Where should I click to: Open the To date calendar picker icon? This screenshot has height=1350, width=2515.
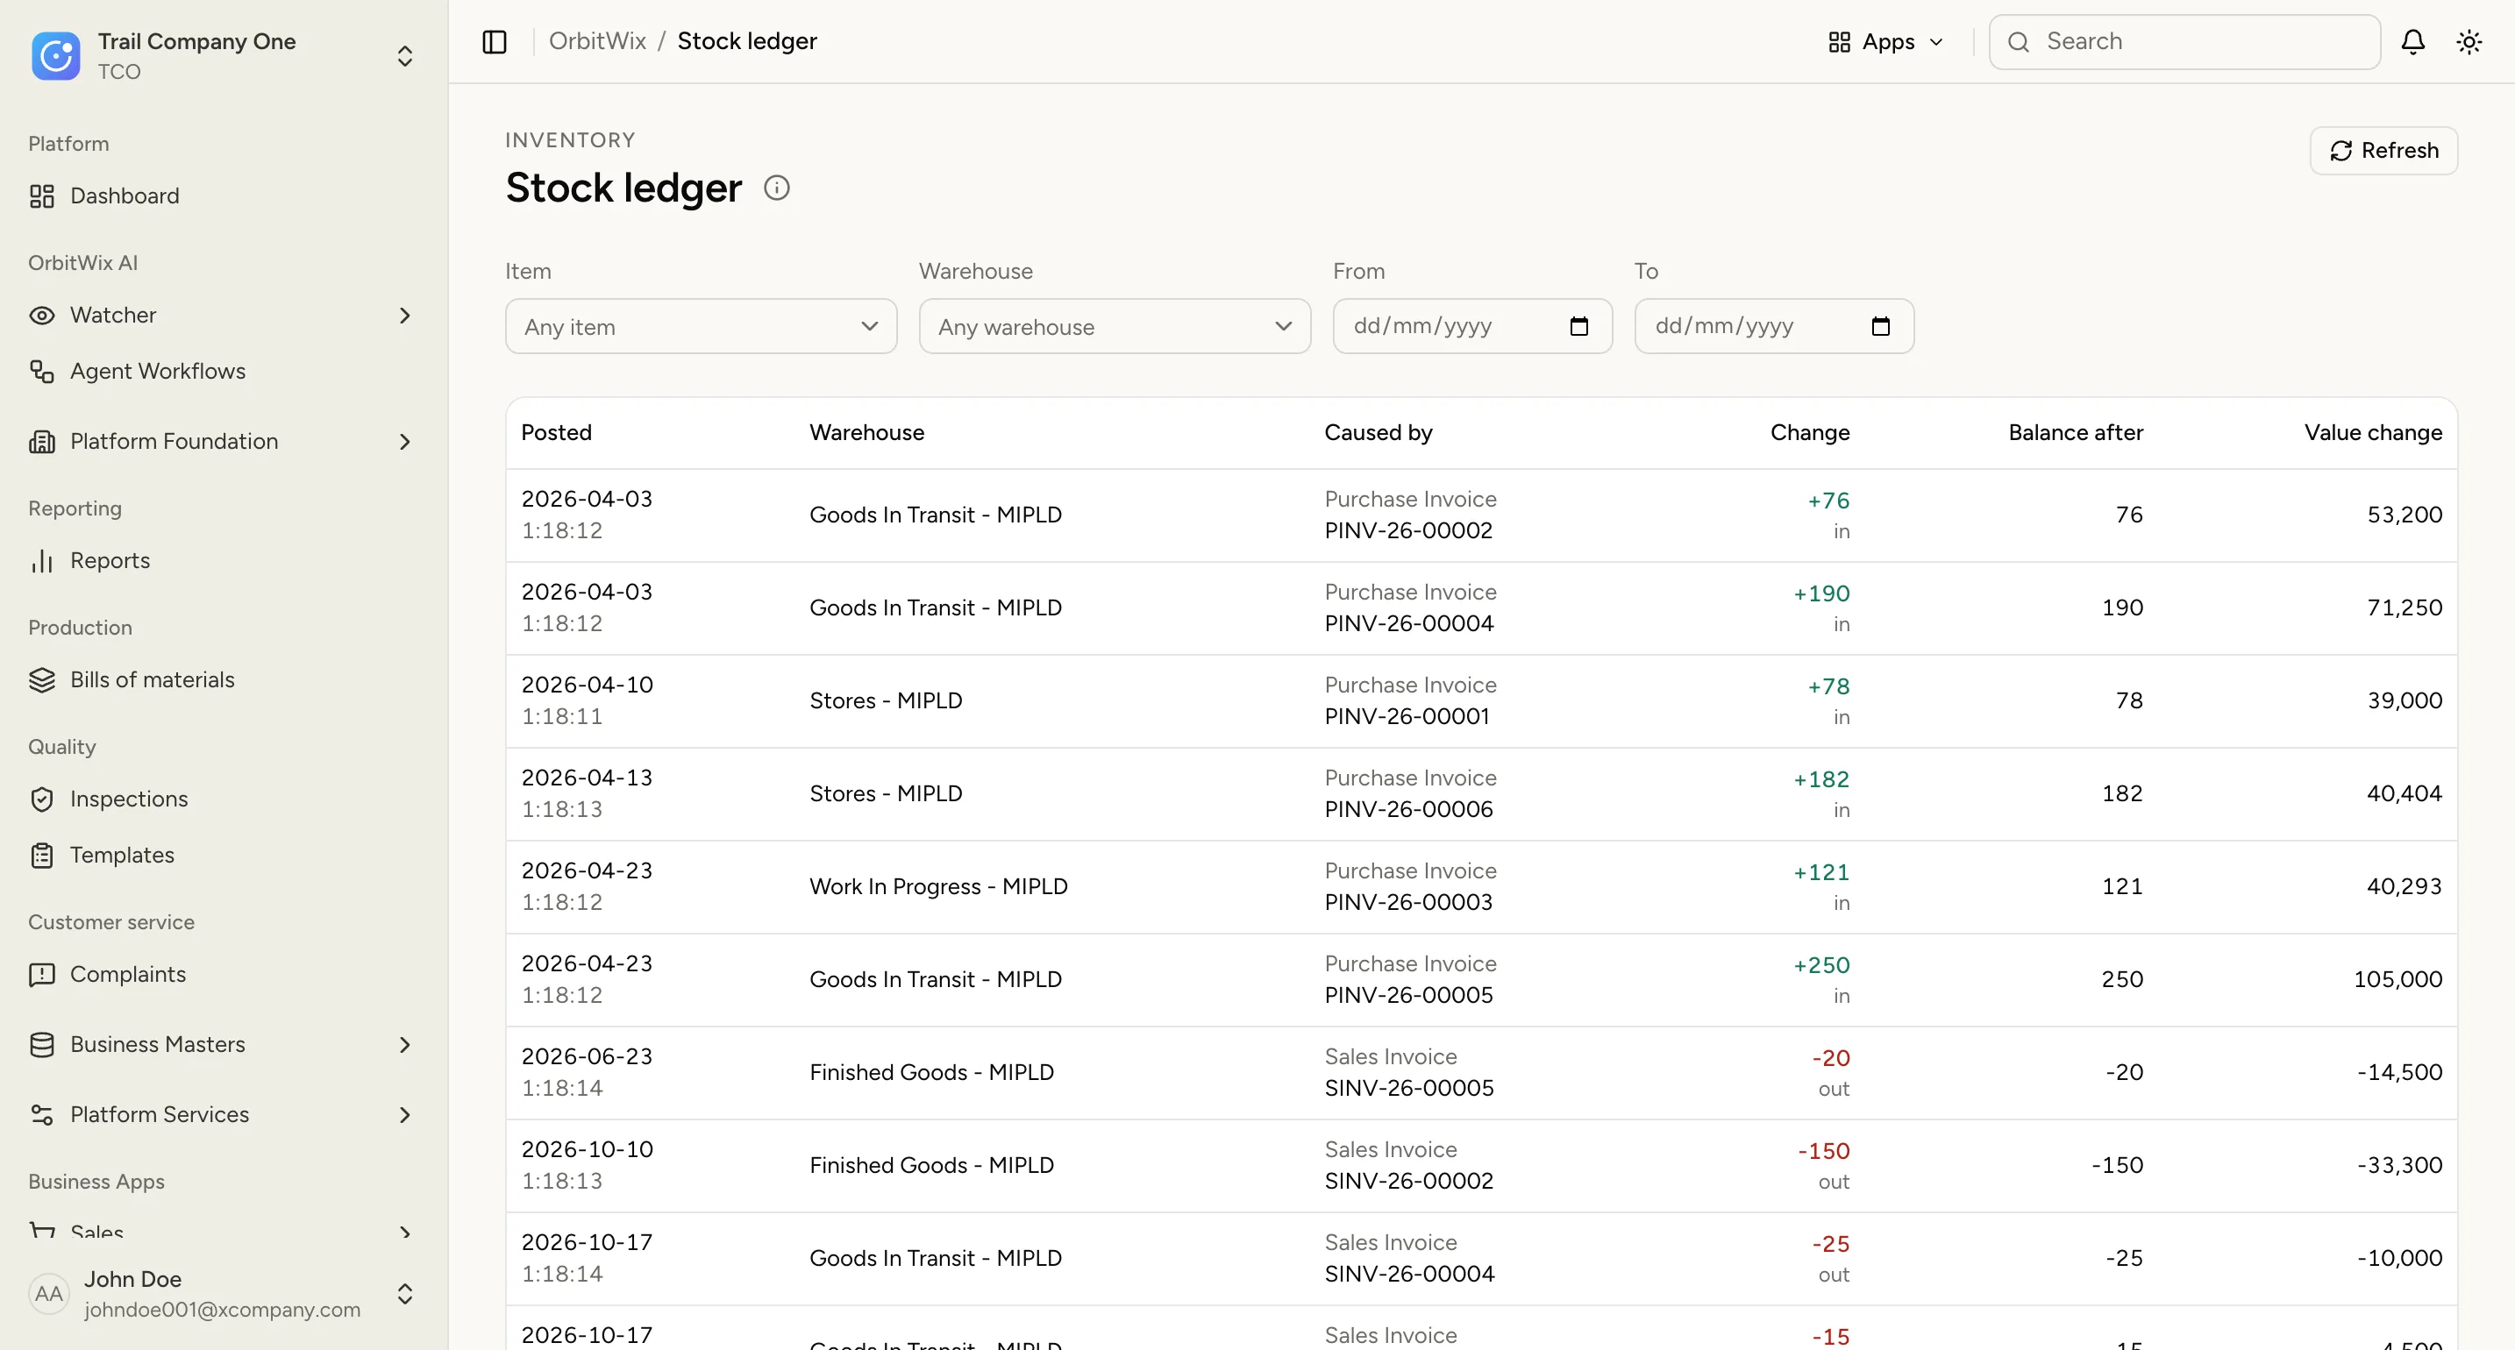pos(1880,326)
